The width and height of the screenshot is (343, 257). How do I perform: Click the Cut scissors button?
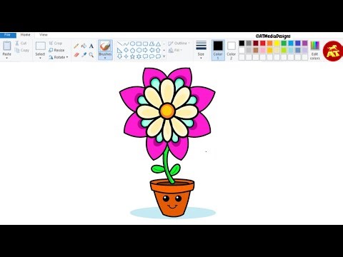(x=21, y=43)
